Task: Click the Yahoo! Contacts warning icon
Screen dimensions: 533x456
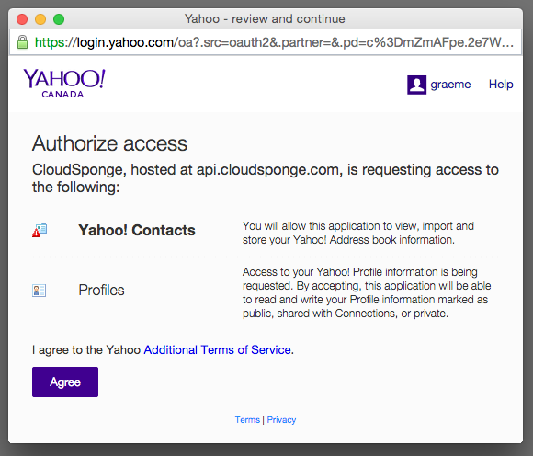Action: [40, 231]
